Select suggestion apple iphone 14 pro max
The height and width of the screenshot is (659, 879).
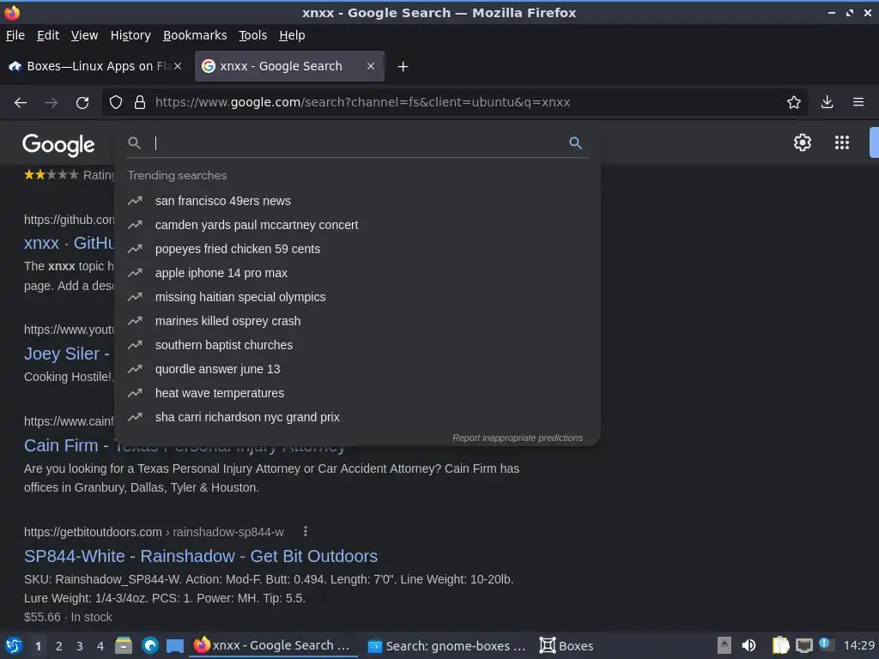point(357,273)
